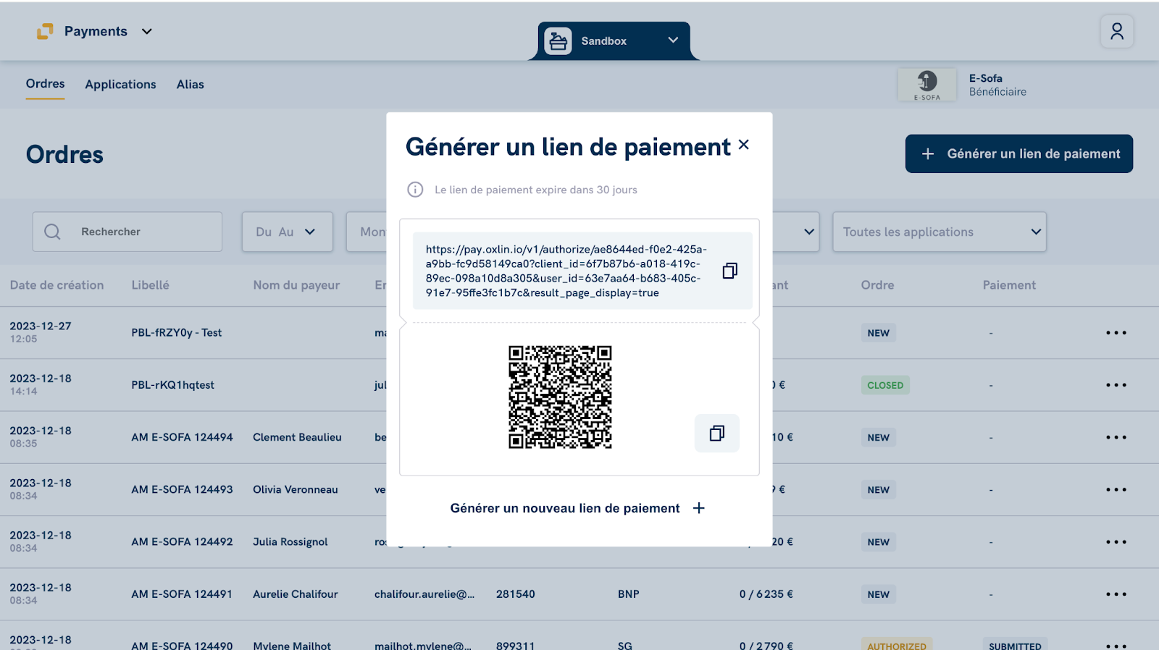Click payer name Julia Rossignol

[290, 541]
